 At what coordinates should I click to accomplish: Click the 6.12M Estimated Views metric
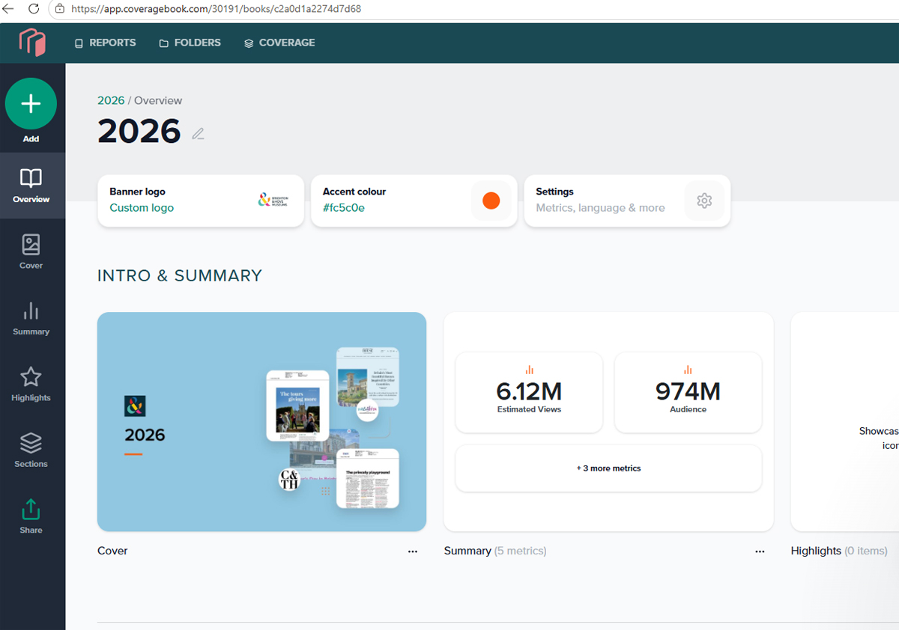tap(529, 393)
